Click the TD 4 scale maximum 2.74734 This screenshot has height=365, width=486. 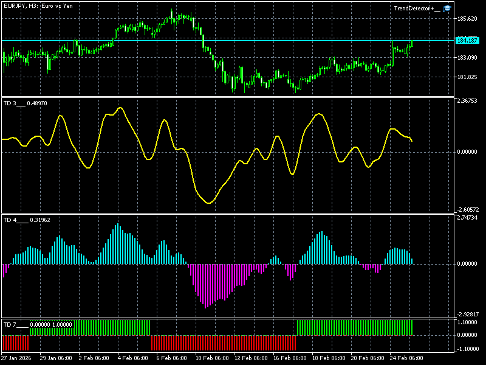(467, 218)
